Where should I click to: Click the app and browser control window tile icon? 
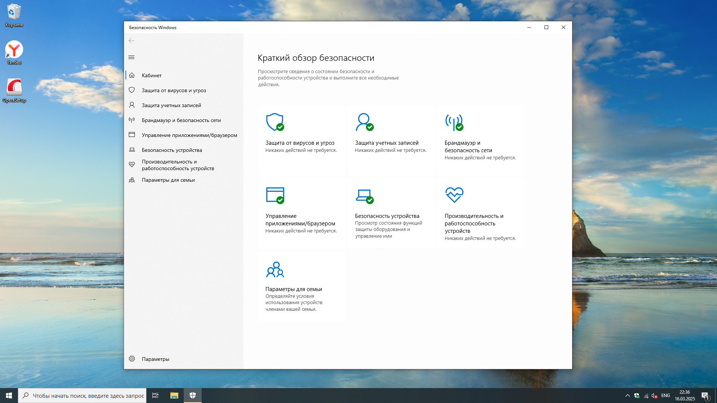pos(275,195)
